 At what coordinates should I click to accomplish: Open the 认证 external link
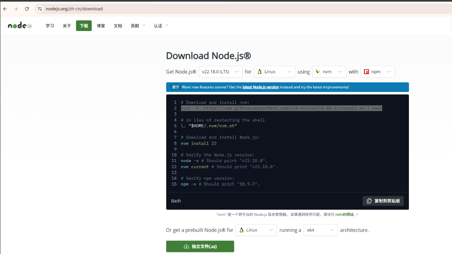(x=161, y=26)
